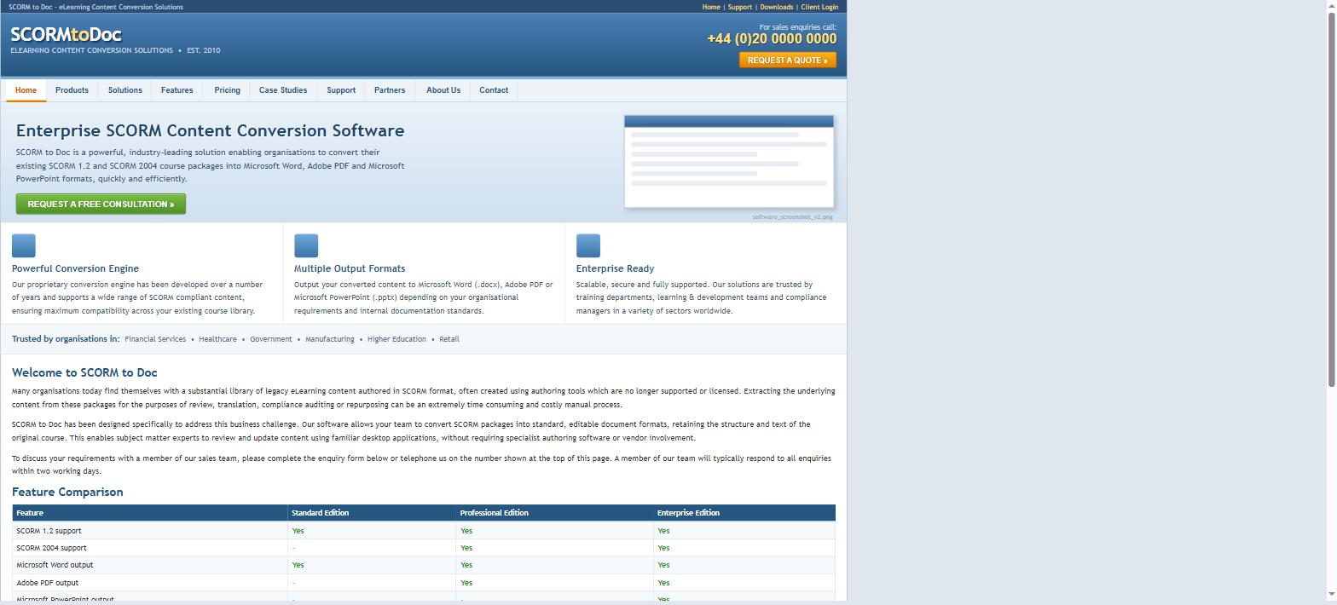Open the Client Login link
1337x605 pixels.
pyautogui.click(x=819, y=7)
